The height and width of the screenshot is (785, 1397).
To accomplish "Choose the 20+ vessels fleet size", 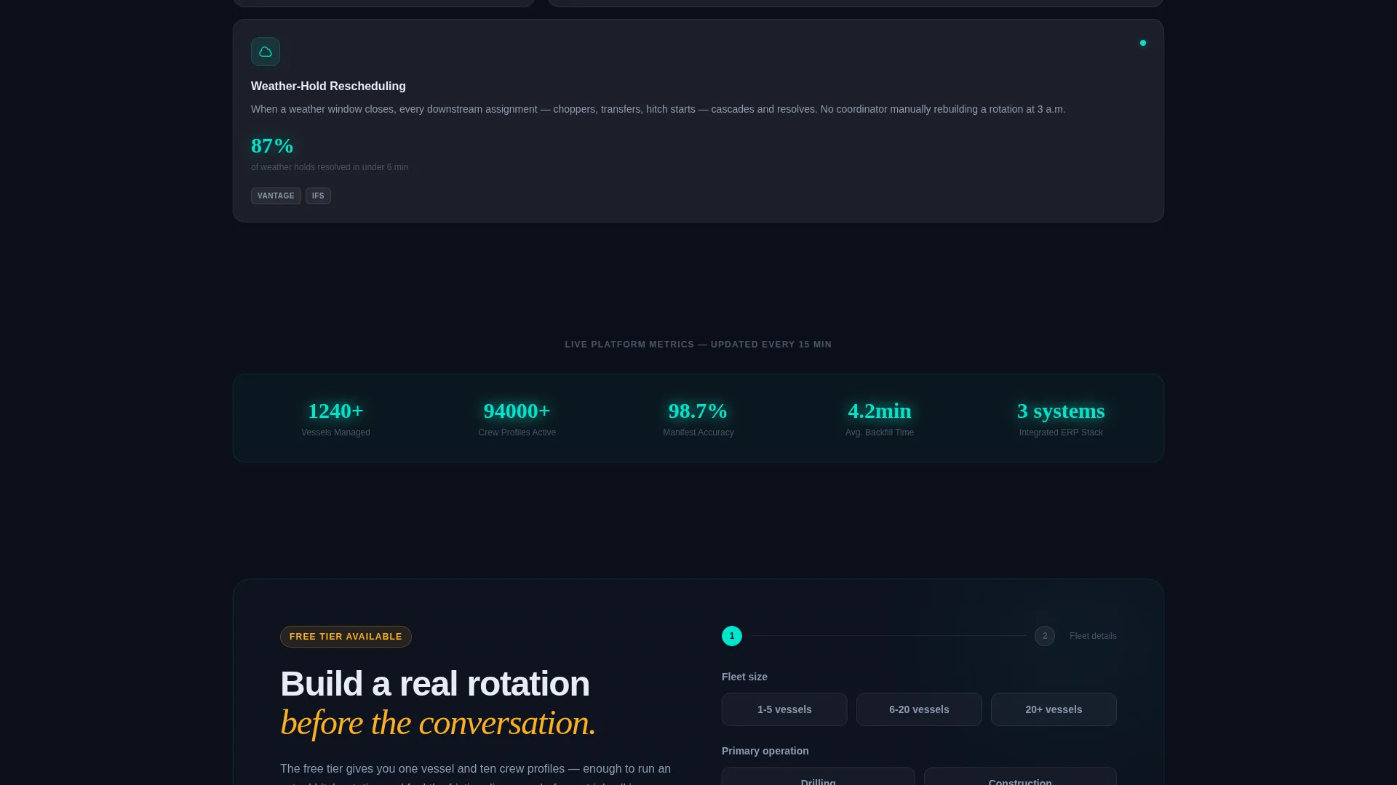I will [1054, 709].
